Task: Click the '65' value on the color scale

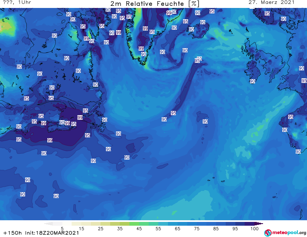Action: click(178, 229)
